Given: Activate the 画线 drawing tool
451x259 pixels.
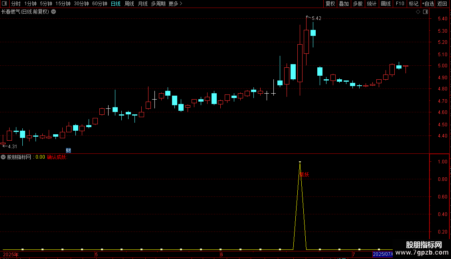Looking at the screenshot, I should (x=386, y=4).
